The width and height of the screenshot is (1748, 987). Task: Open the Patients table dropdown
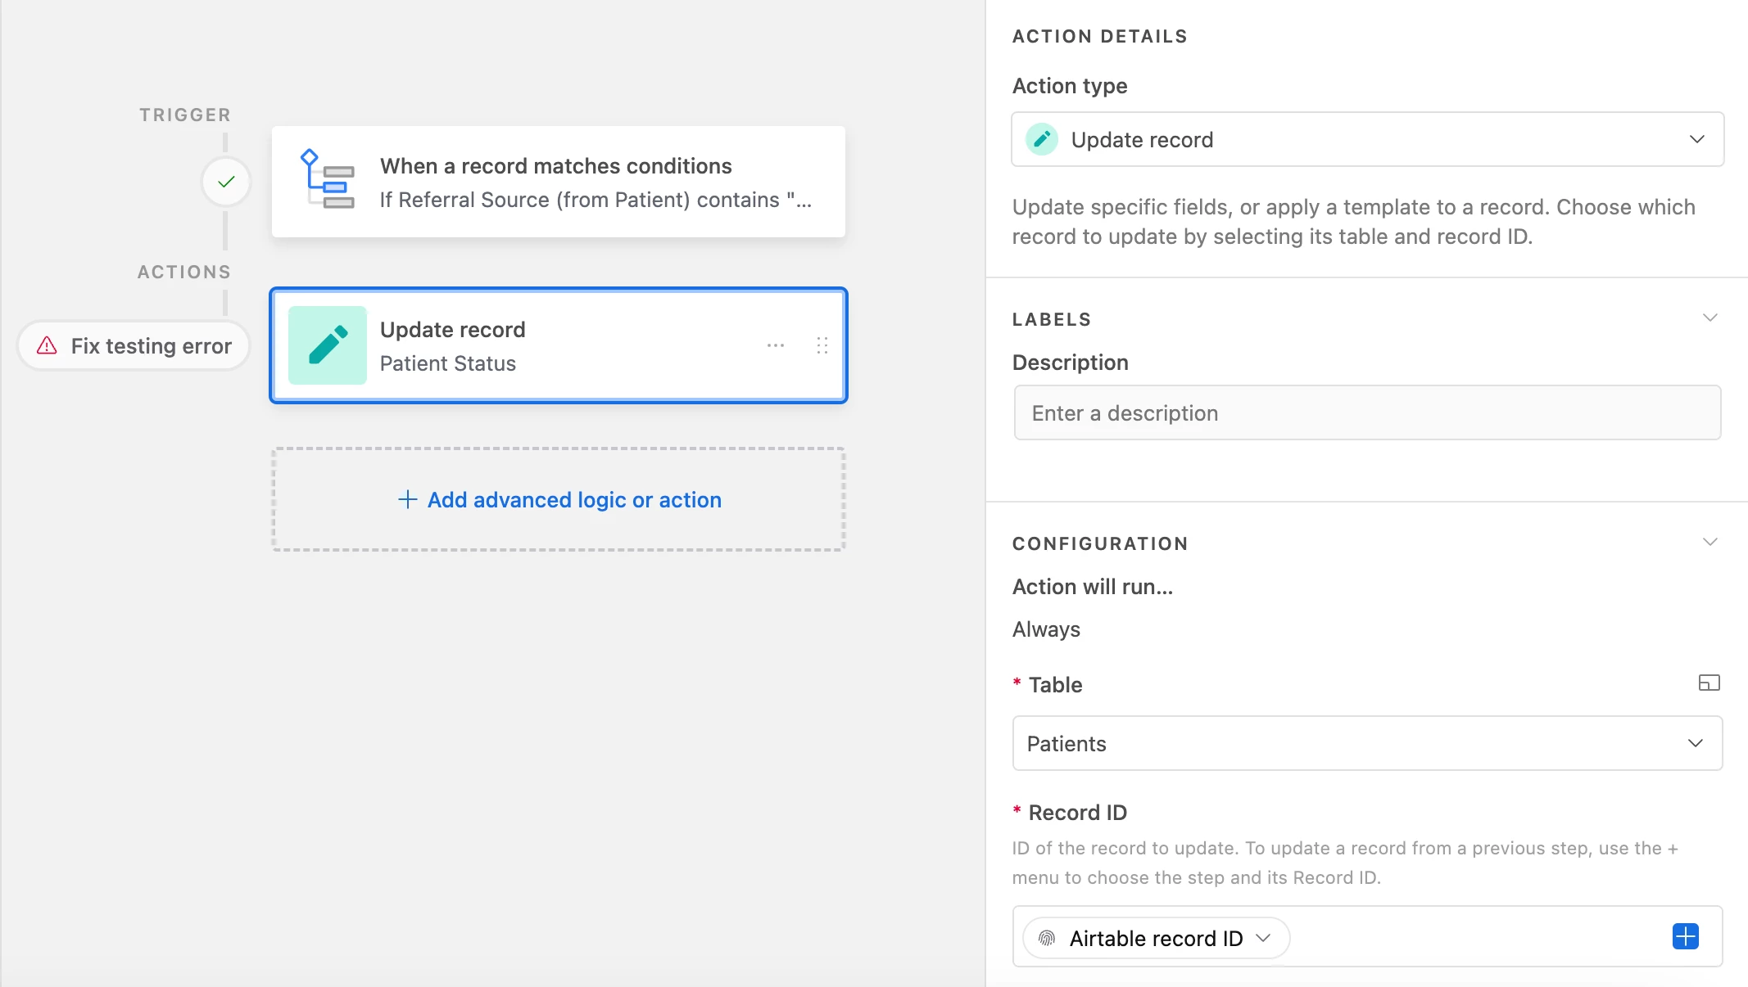[x=1367, y=743]
